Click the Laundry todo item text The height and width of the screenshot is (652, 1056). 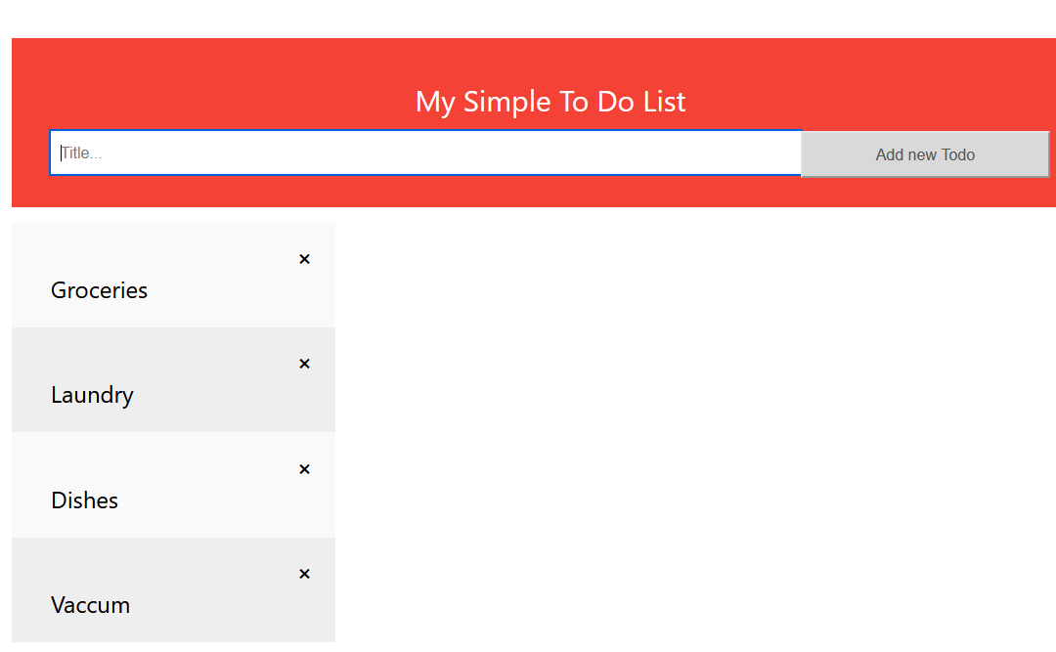click(x=92, y=395)
